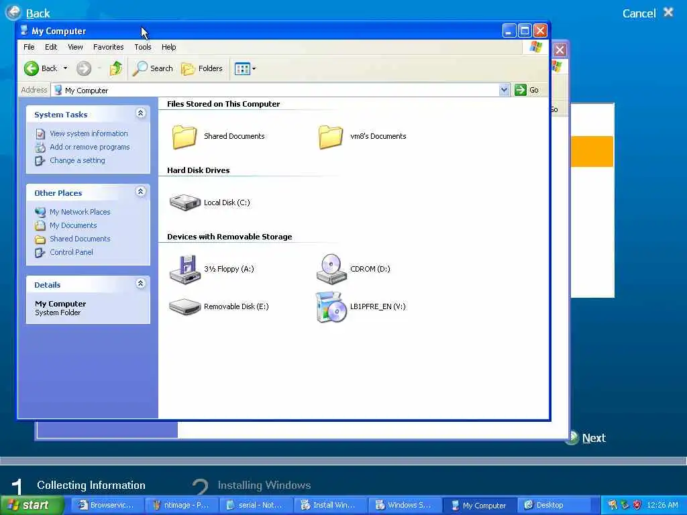Viewport: 687px width, 515px height.
Task: Open the Tools menu
Action: click(143, 47)
